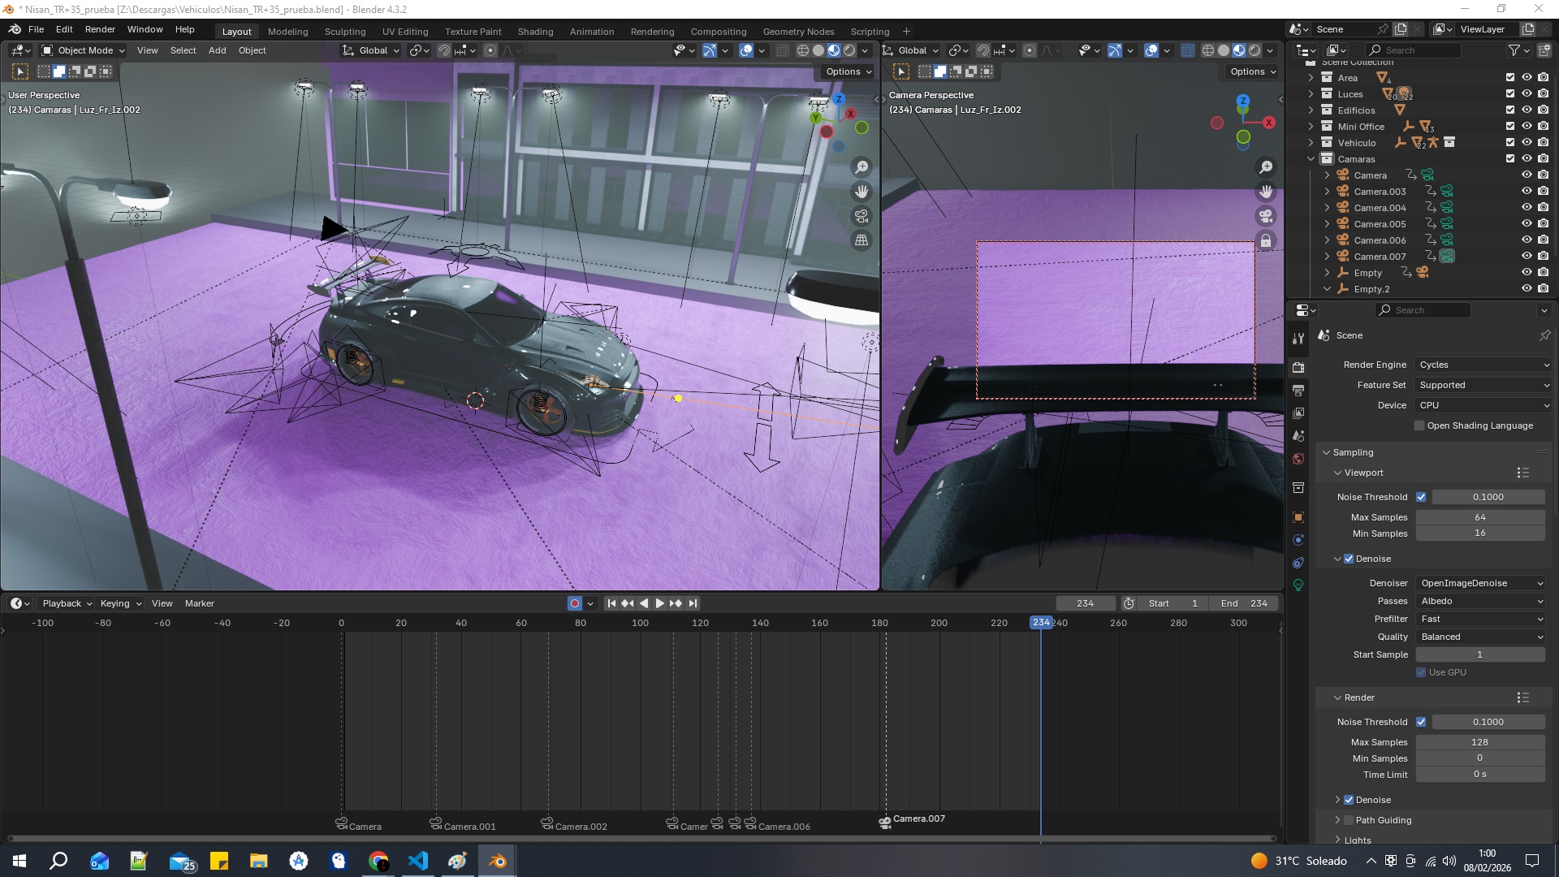The height and width of the screenshot is (877, 1559).
Task: Click the Options button in left viewport
Action: coord(849,71)
